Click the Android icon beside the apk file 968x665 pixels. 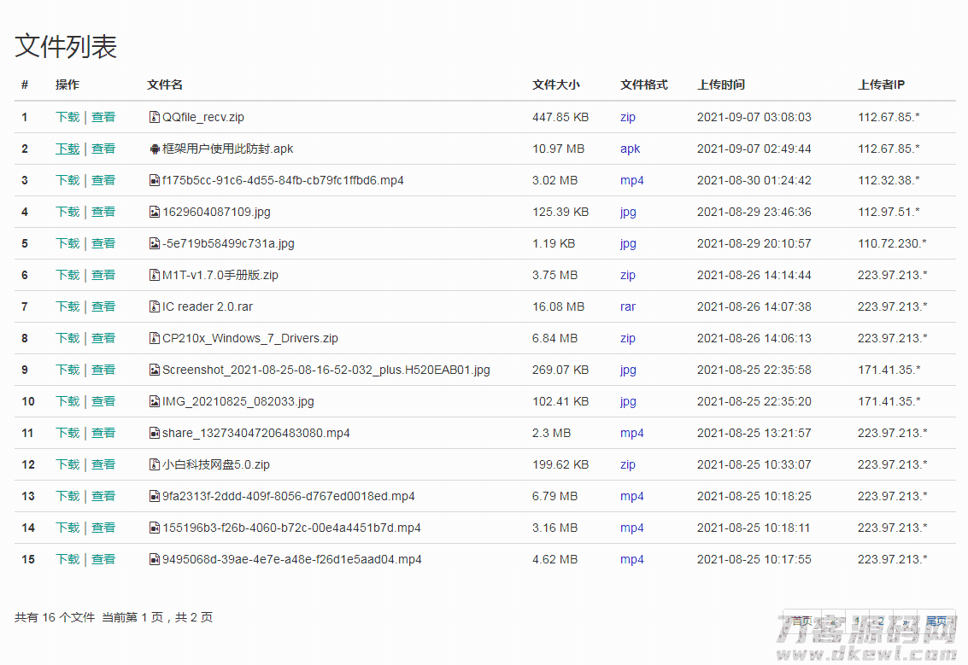(155, 149)
